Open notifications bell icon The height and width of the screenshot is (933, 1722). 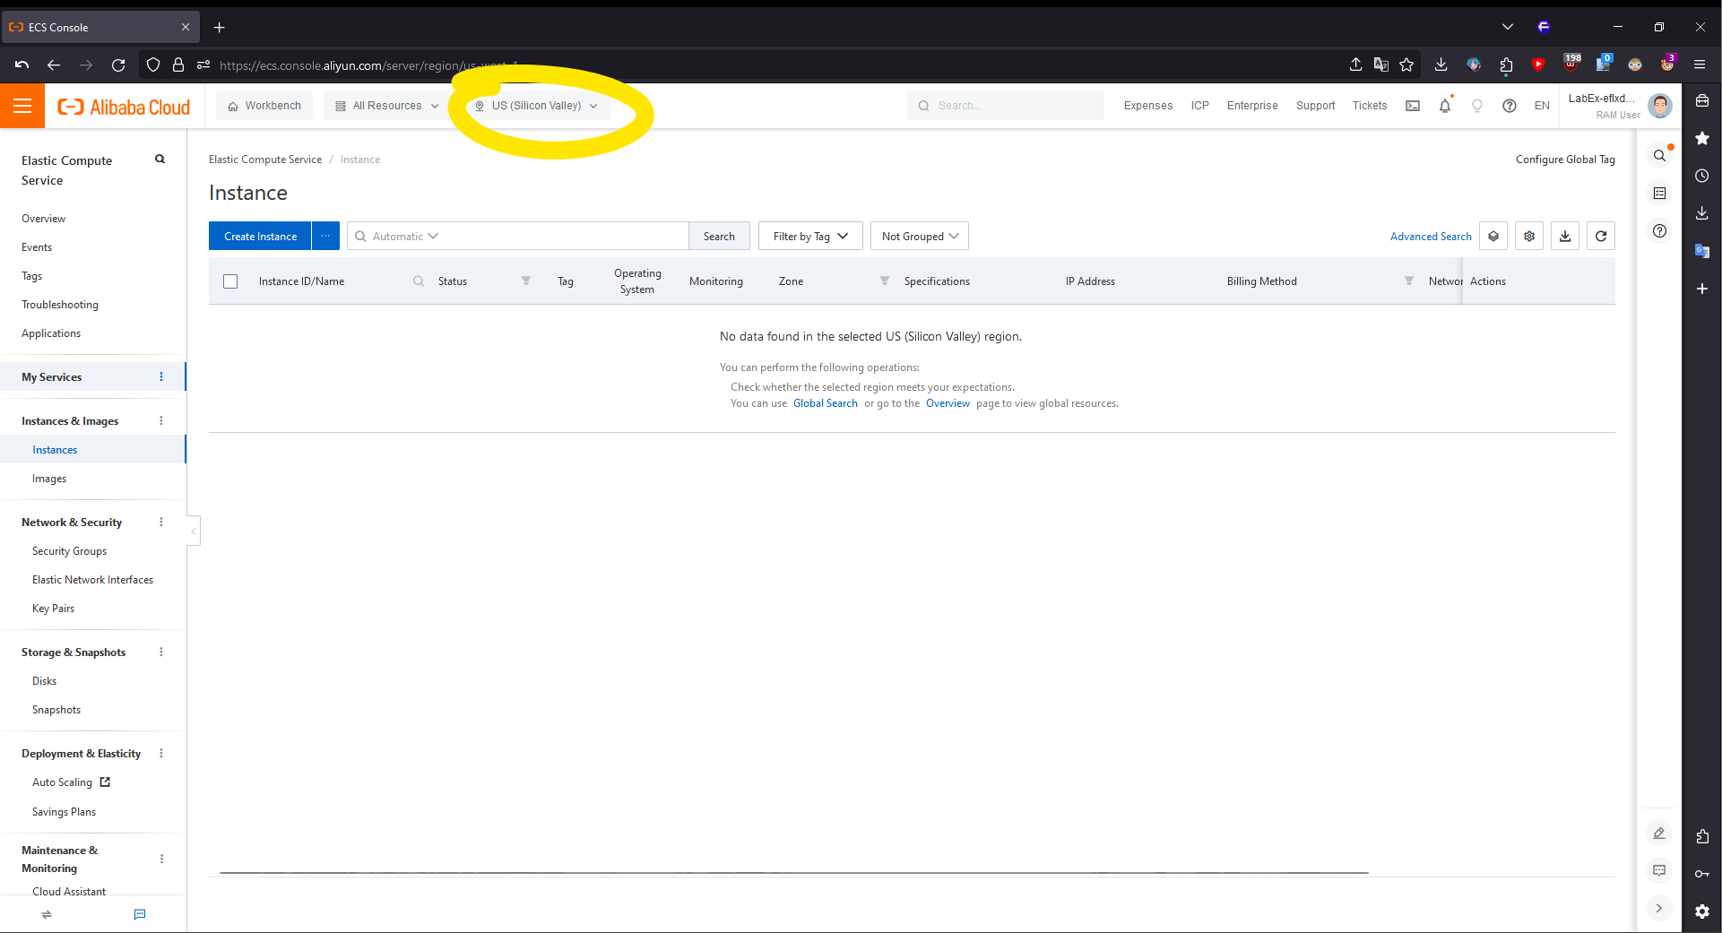(x=1445, y=106)
